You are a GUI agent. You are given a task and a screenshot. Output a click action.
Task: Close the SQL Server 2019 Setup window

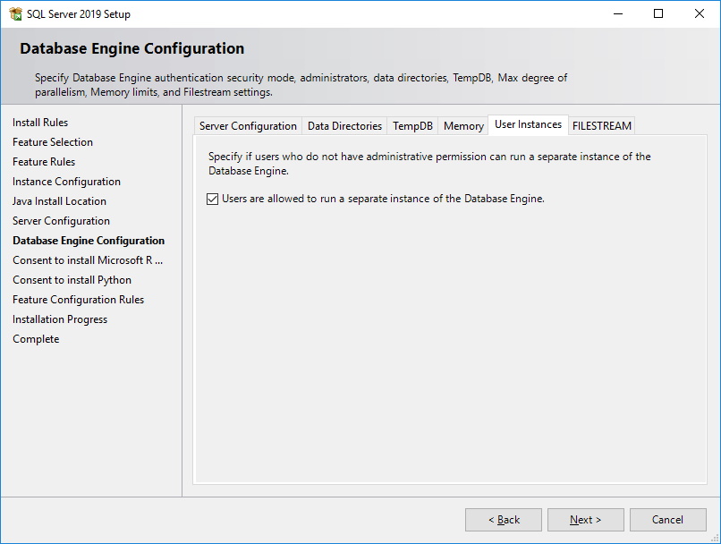700,13
